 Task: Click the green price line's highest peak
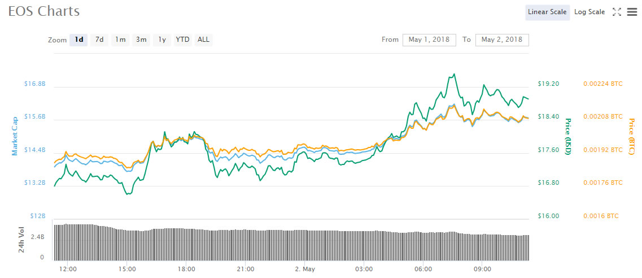(453, 74)
